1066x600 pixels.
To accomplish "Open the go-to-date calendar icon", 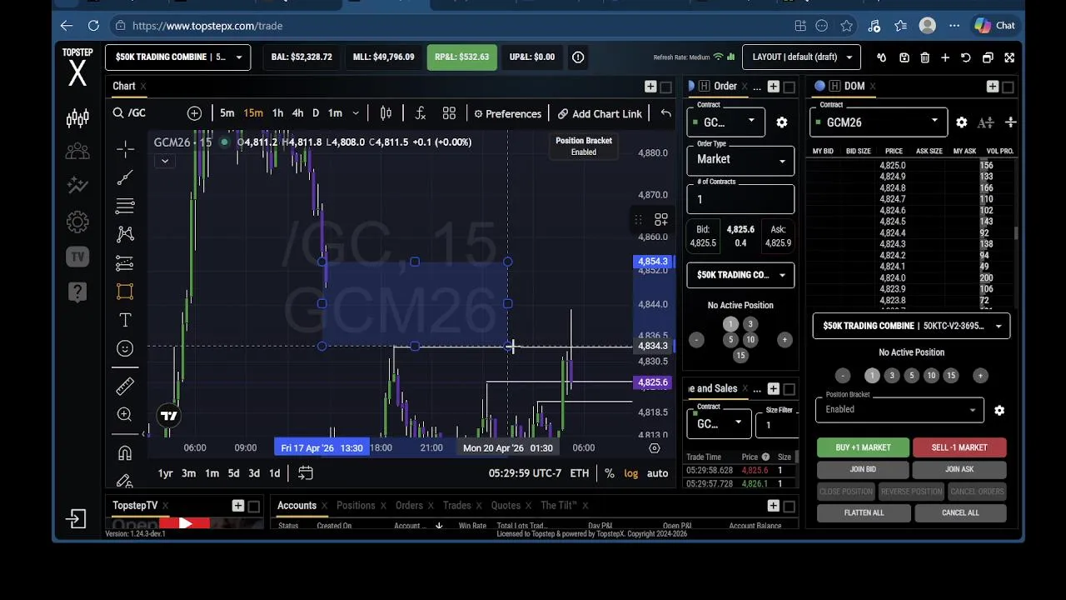I will (x=306, y=473).
